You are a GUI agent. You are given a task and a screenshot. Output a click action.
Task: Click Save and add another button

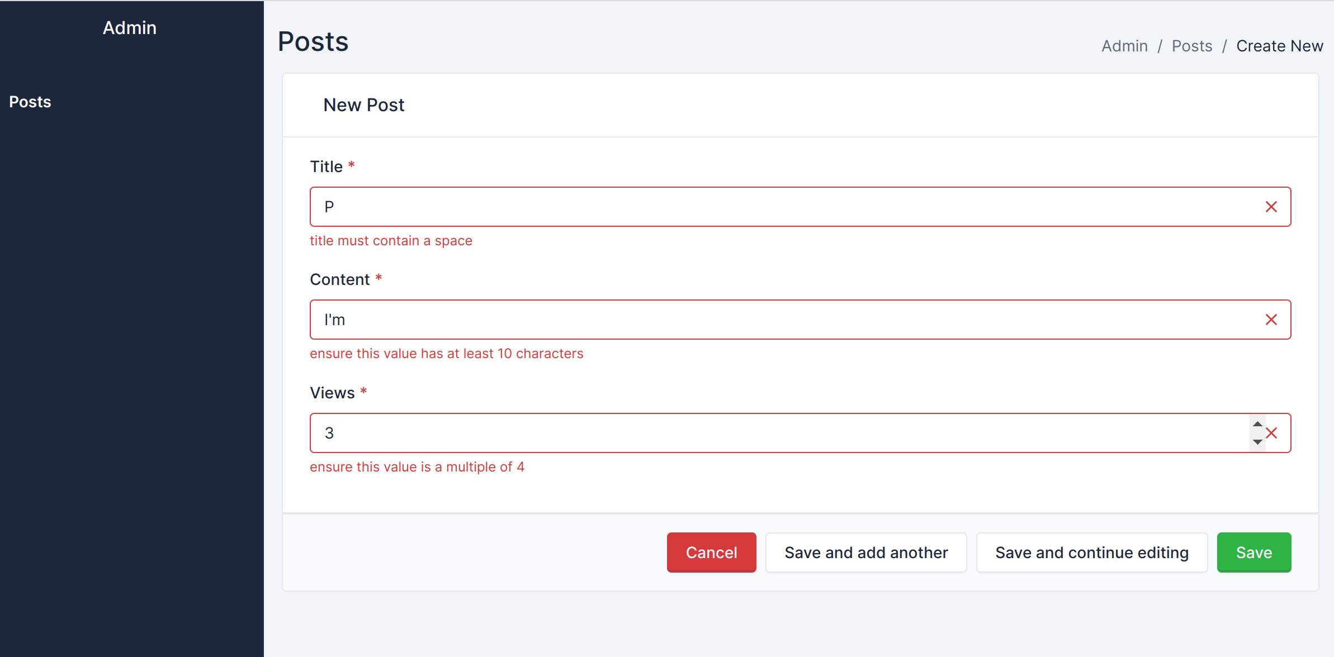click(x=866, y=553)
